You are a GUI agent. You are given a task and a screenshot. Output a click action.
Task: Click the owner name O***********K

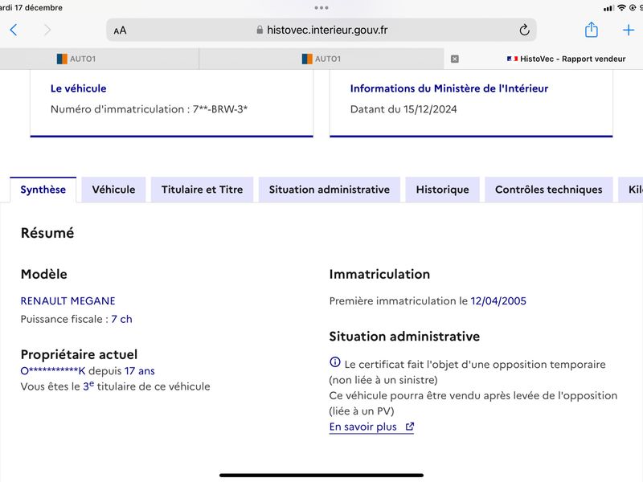point(53,371)
